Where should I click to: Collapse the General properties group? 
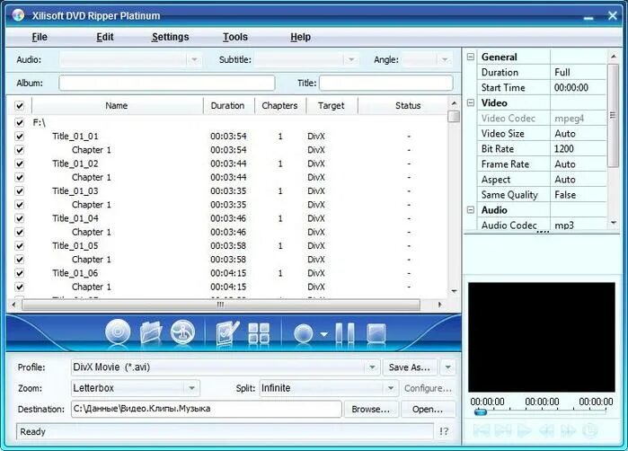[471, 57]
